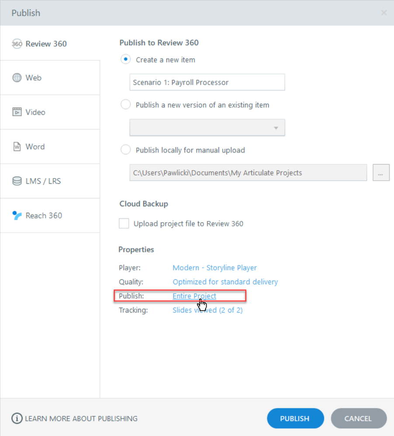Viewport: 394px width, 436px height.
Task: Click the Scenario 1: Payroll Processor title field
Action: 207,82
